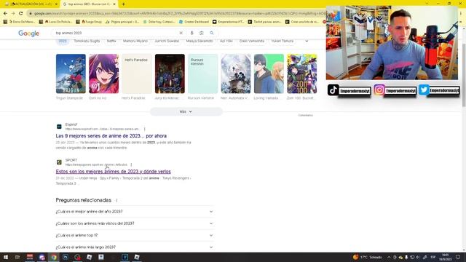Open the Trigun Stampede poster

coord(71,74)
